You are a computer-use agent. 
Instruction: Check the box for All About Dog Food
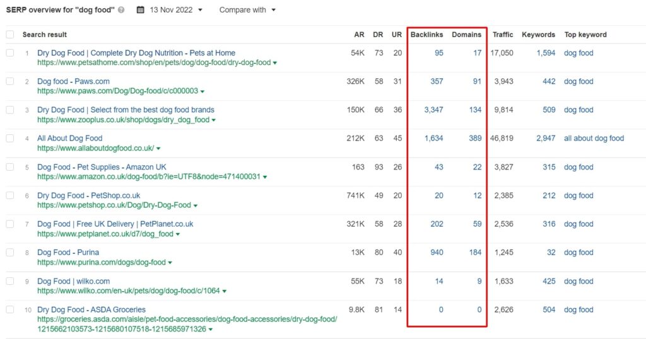10,138
